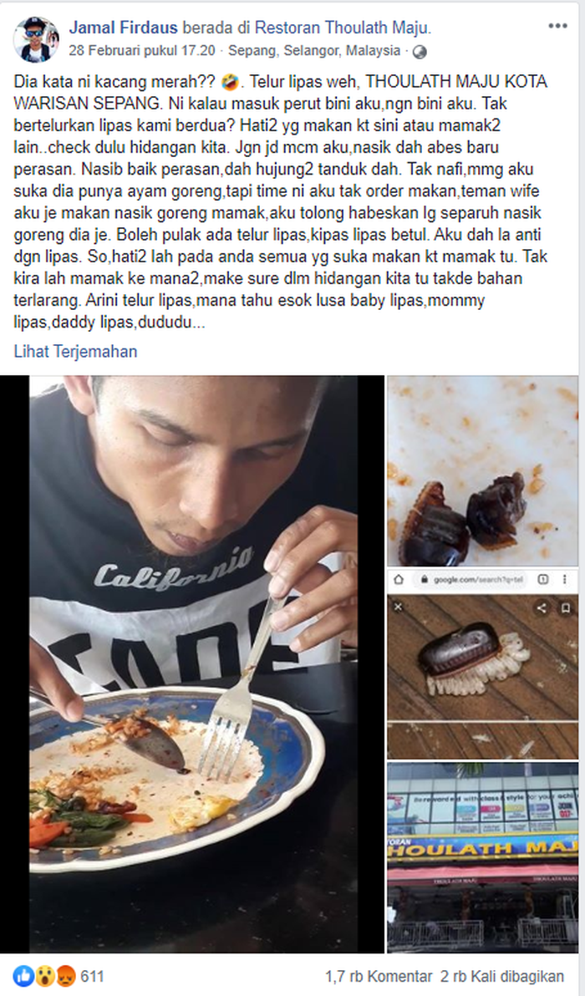585x996 pixels.
Task: Click the angry reaction emoji icon
Action: tap(65, 976)
